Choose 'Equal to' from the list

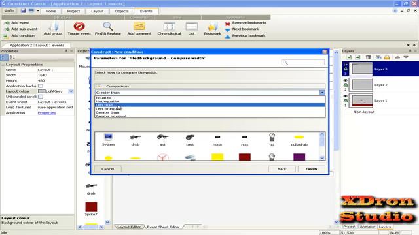coord(210,98)
